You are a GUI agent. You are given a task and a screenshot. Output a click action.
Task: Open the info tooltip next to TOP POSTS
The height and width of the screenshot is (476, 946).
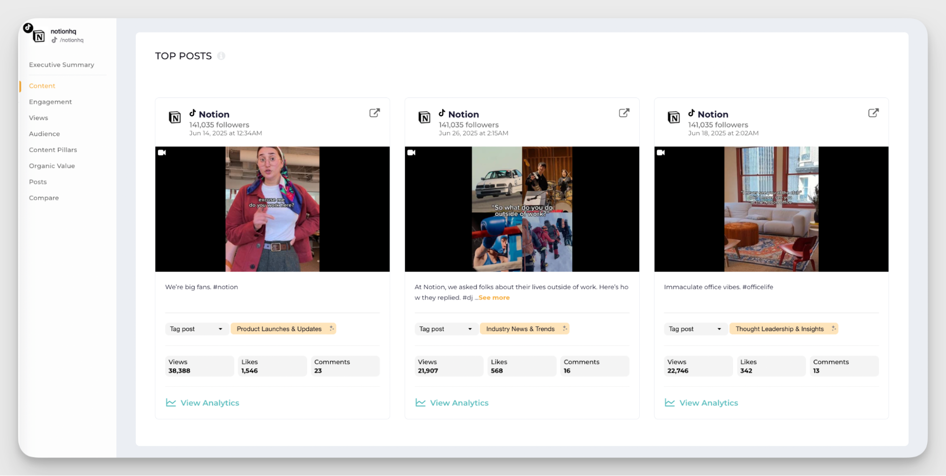click(221, 55)
